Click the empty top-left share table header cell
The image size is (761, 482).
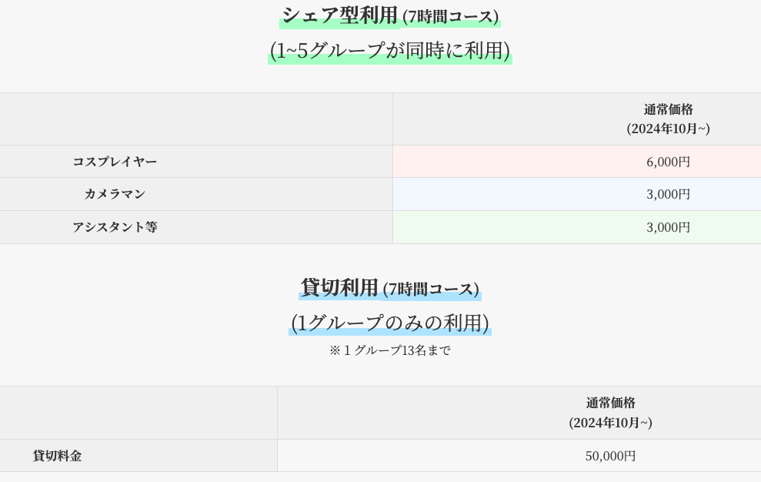click(x=196, y=119)
